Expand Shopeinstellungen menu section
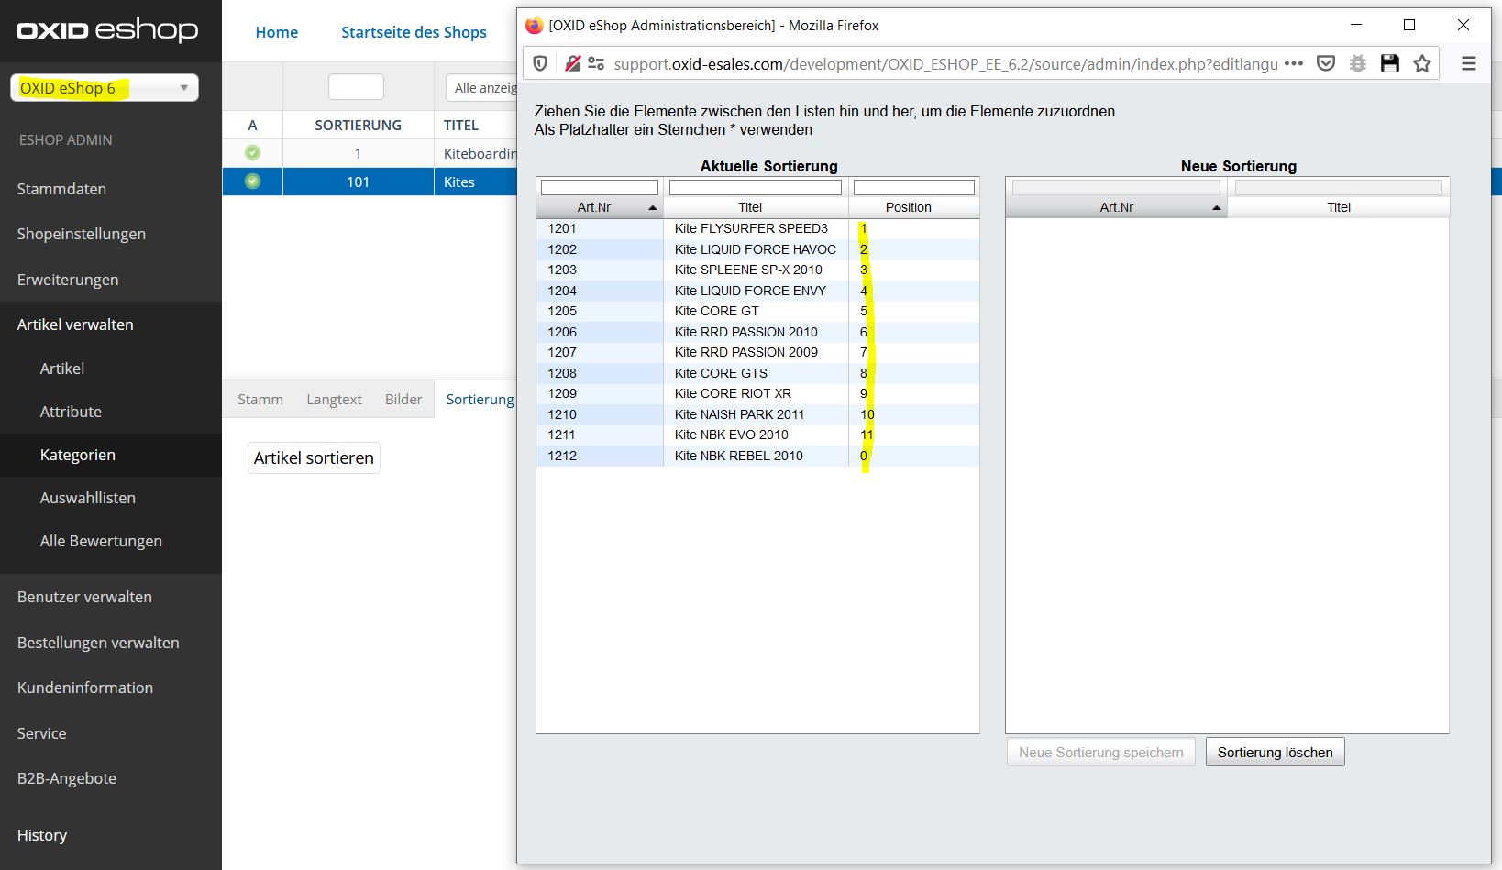1502x870 pixels. click(x=82, y=234)
